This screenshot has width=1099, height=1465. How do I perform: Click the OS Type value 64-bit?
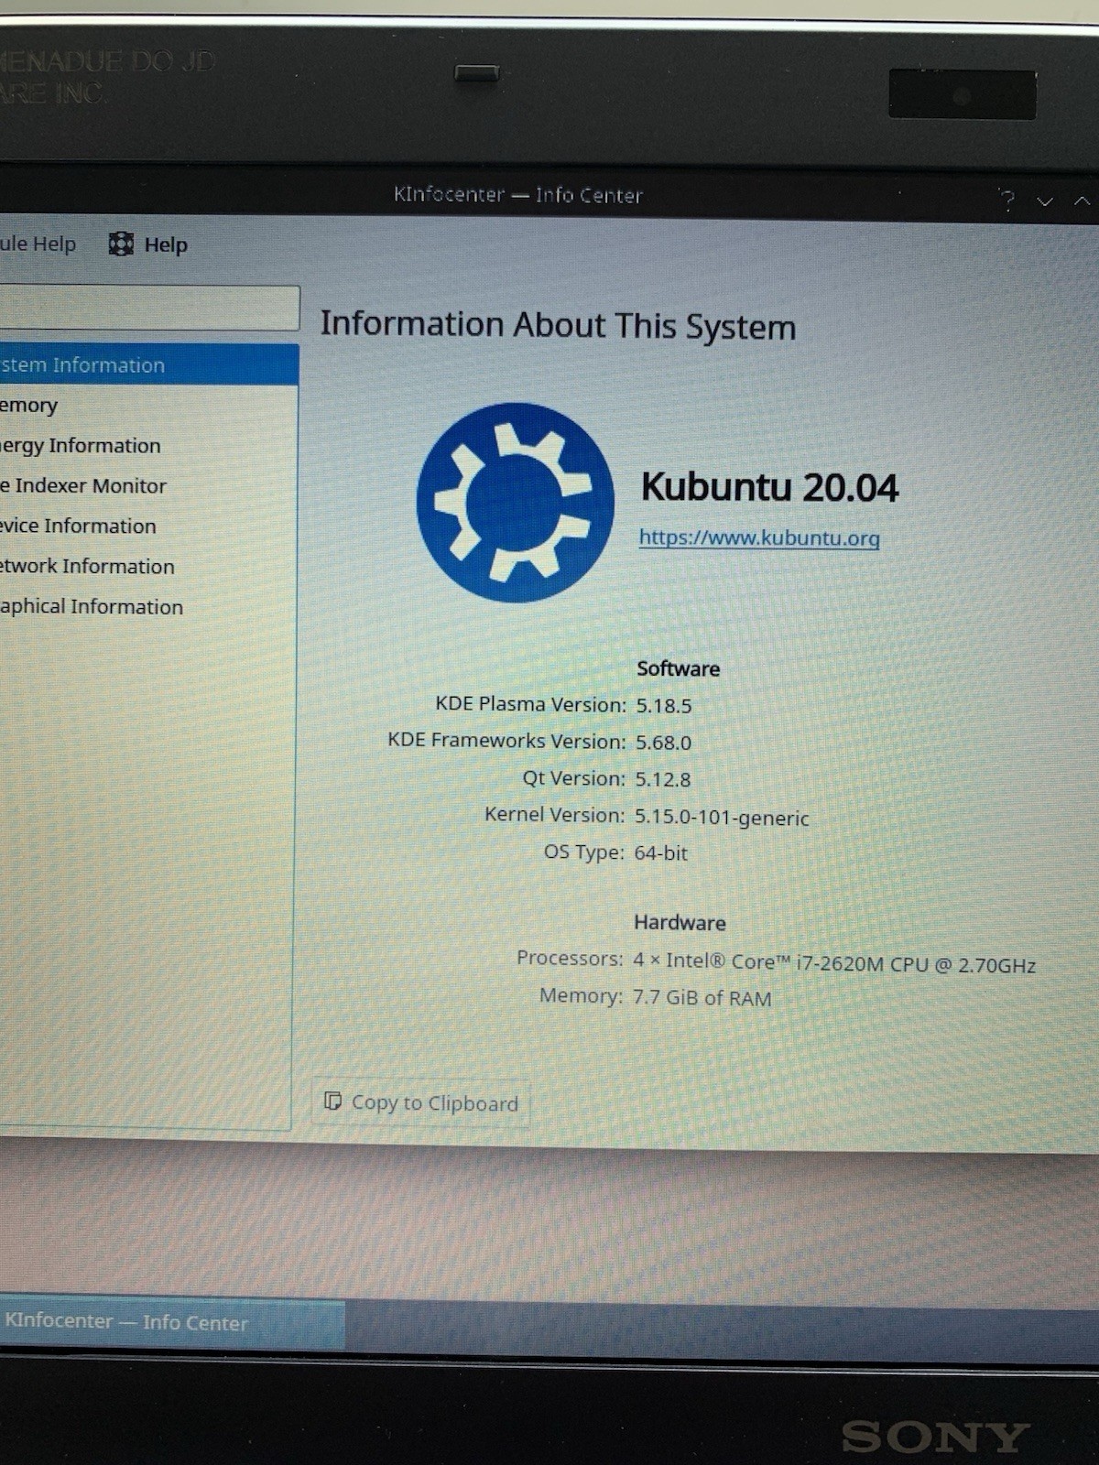tap(660, 852)
